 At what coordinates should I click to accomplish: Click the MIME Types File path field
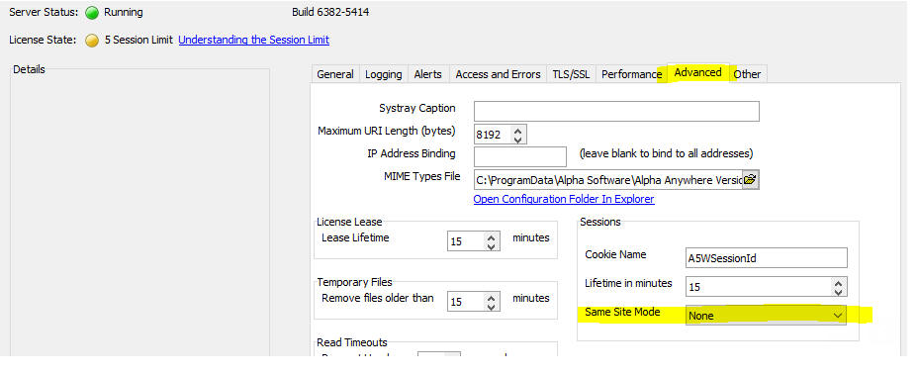[608, 180]
